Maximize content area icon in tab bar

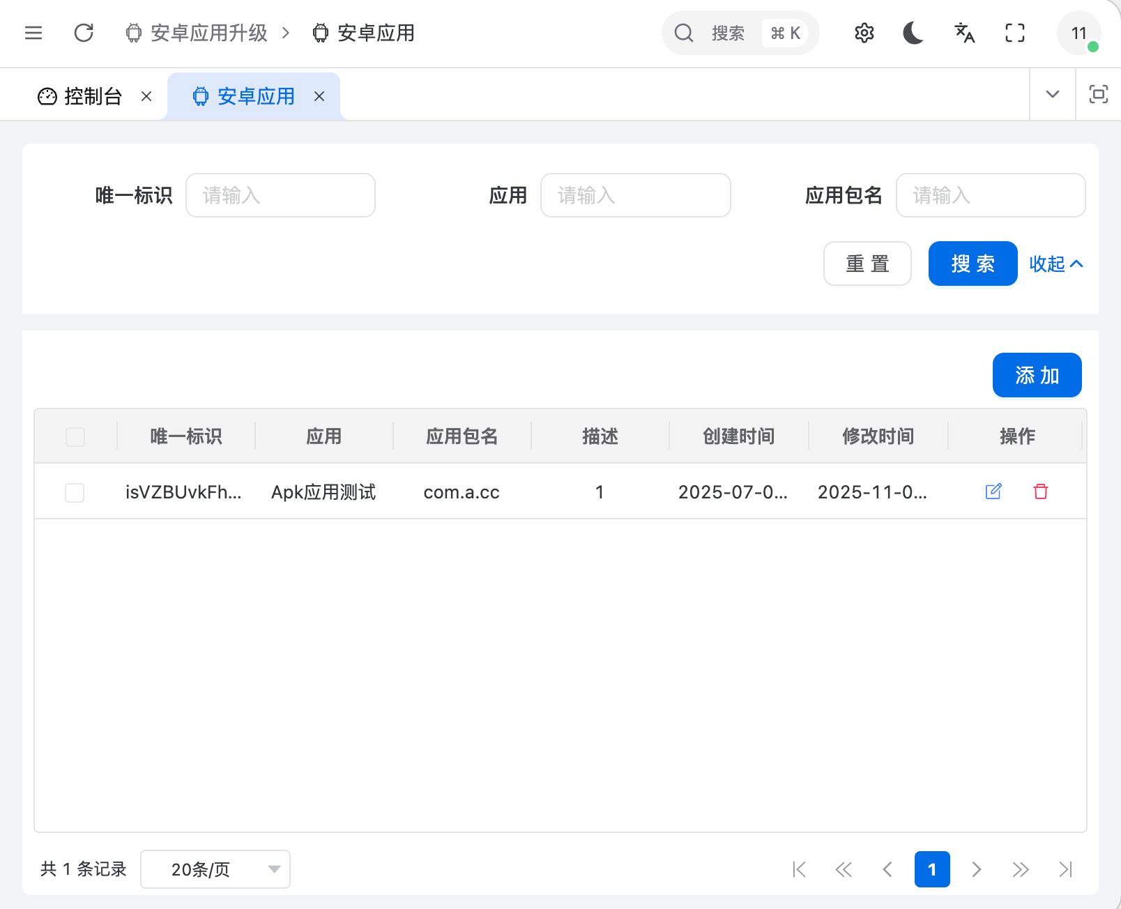1098,94
